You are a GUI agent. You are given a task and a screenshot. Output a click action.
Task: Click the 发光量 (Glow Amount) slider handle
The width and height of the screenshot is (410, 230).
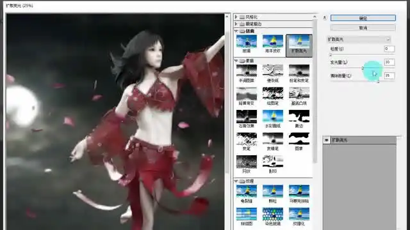pyautogui.click(x=363, y=68)
